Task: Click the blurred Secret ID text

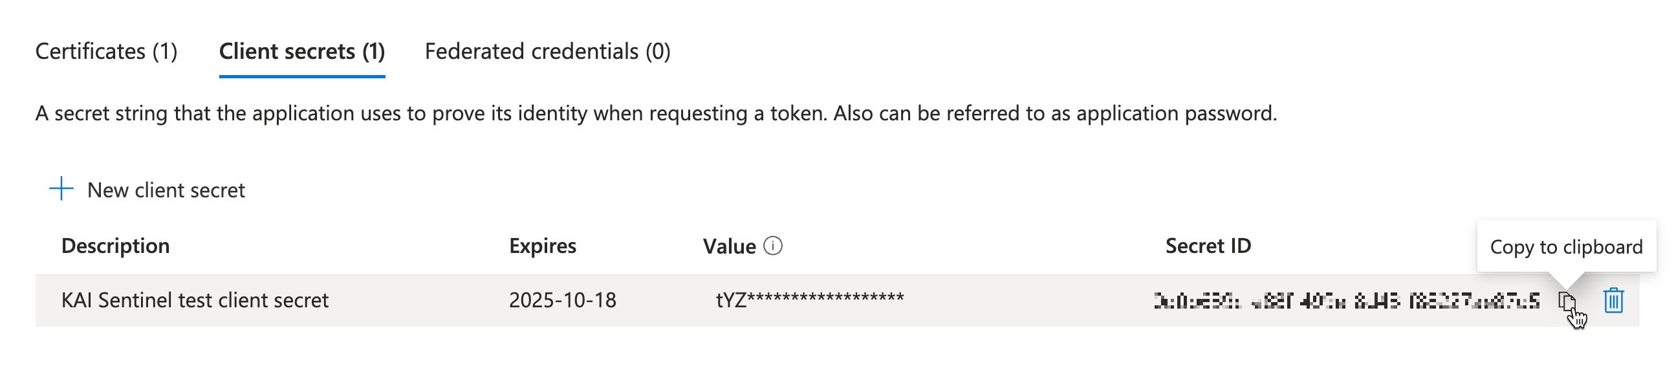Action: click(x=1346, y=301)
